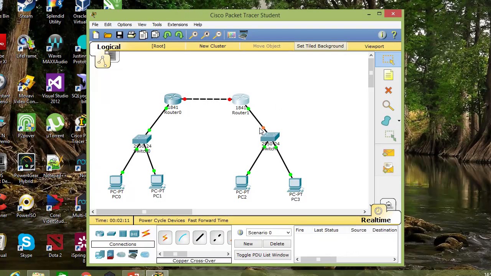Click the Viewport button
This screenshot has height=276, width=491.
pos(374,46)
